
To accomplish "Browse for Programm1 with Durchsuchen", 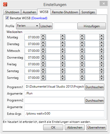I will point(94,87).
